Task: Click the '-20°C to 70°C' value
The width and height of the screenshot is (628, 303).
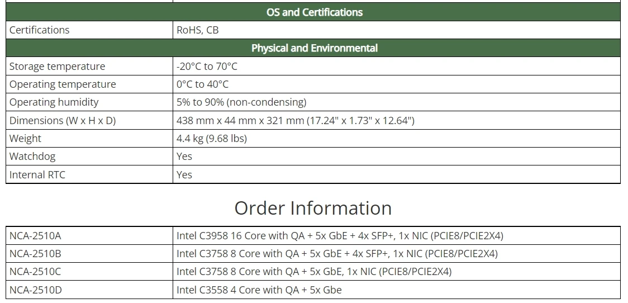Action: coord(207,66)
